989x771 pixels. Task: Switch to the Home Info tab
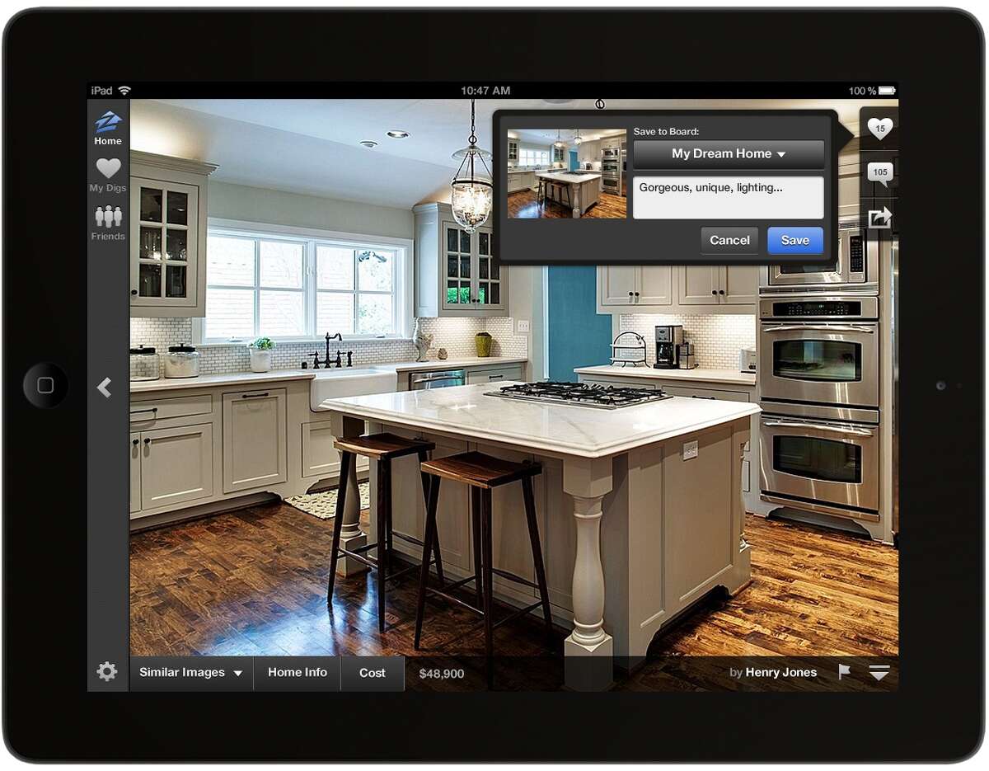point(297,672)
